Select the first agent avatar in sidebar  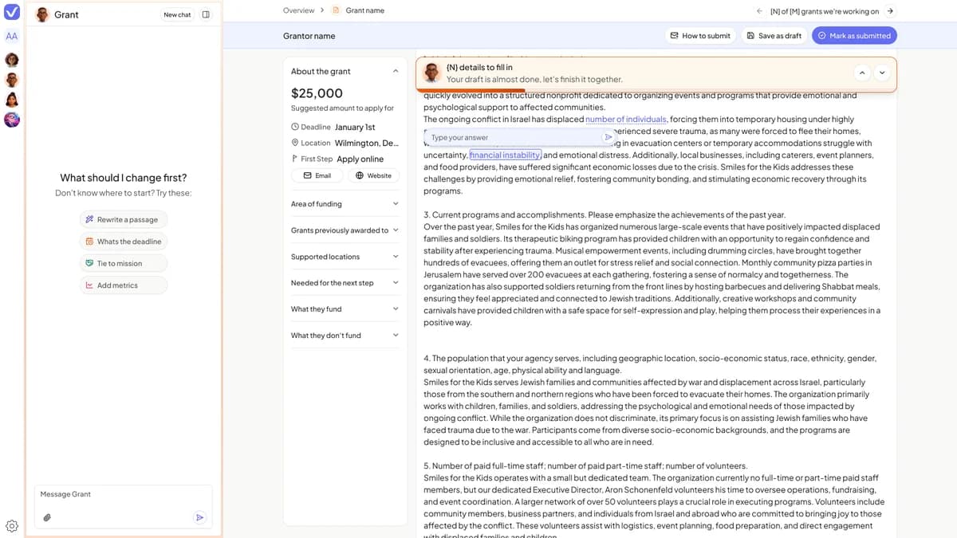pos(12,60)
